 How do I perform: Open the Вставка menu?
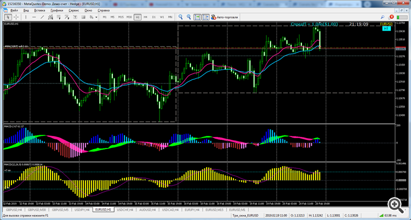click(x=39, y=10)
